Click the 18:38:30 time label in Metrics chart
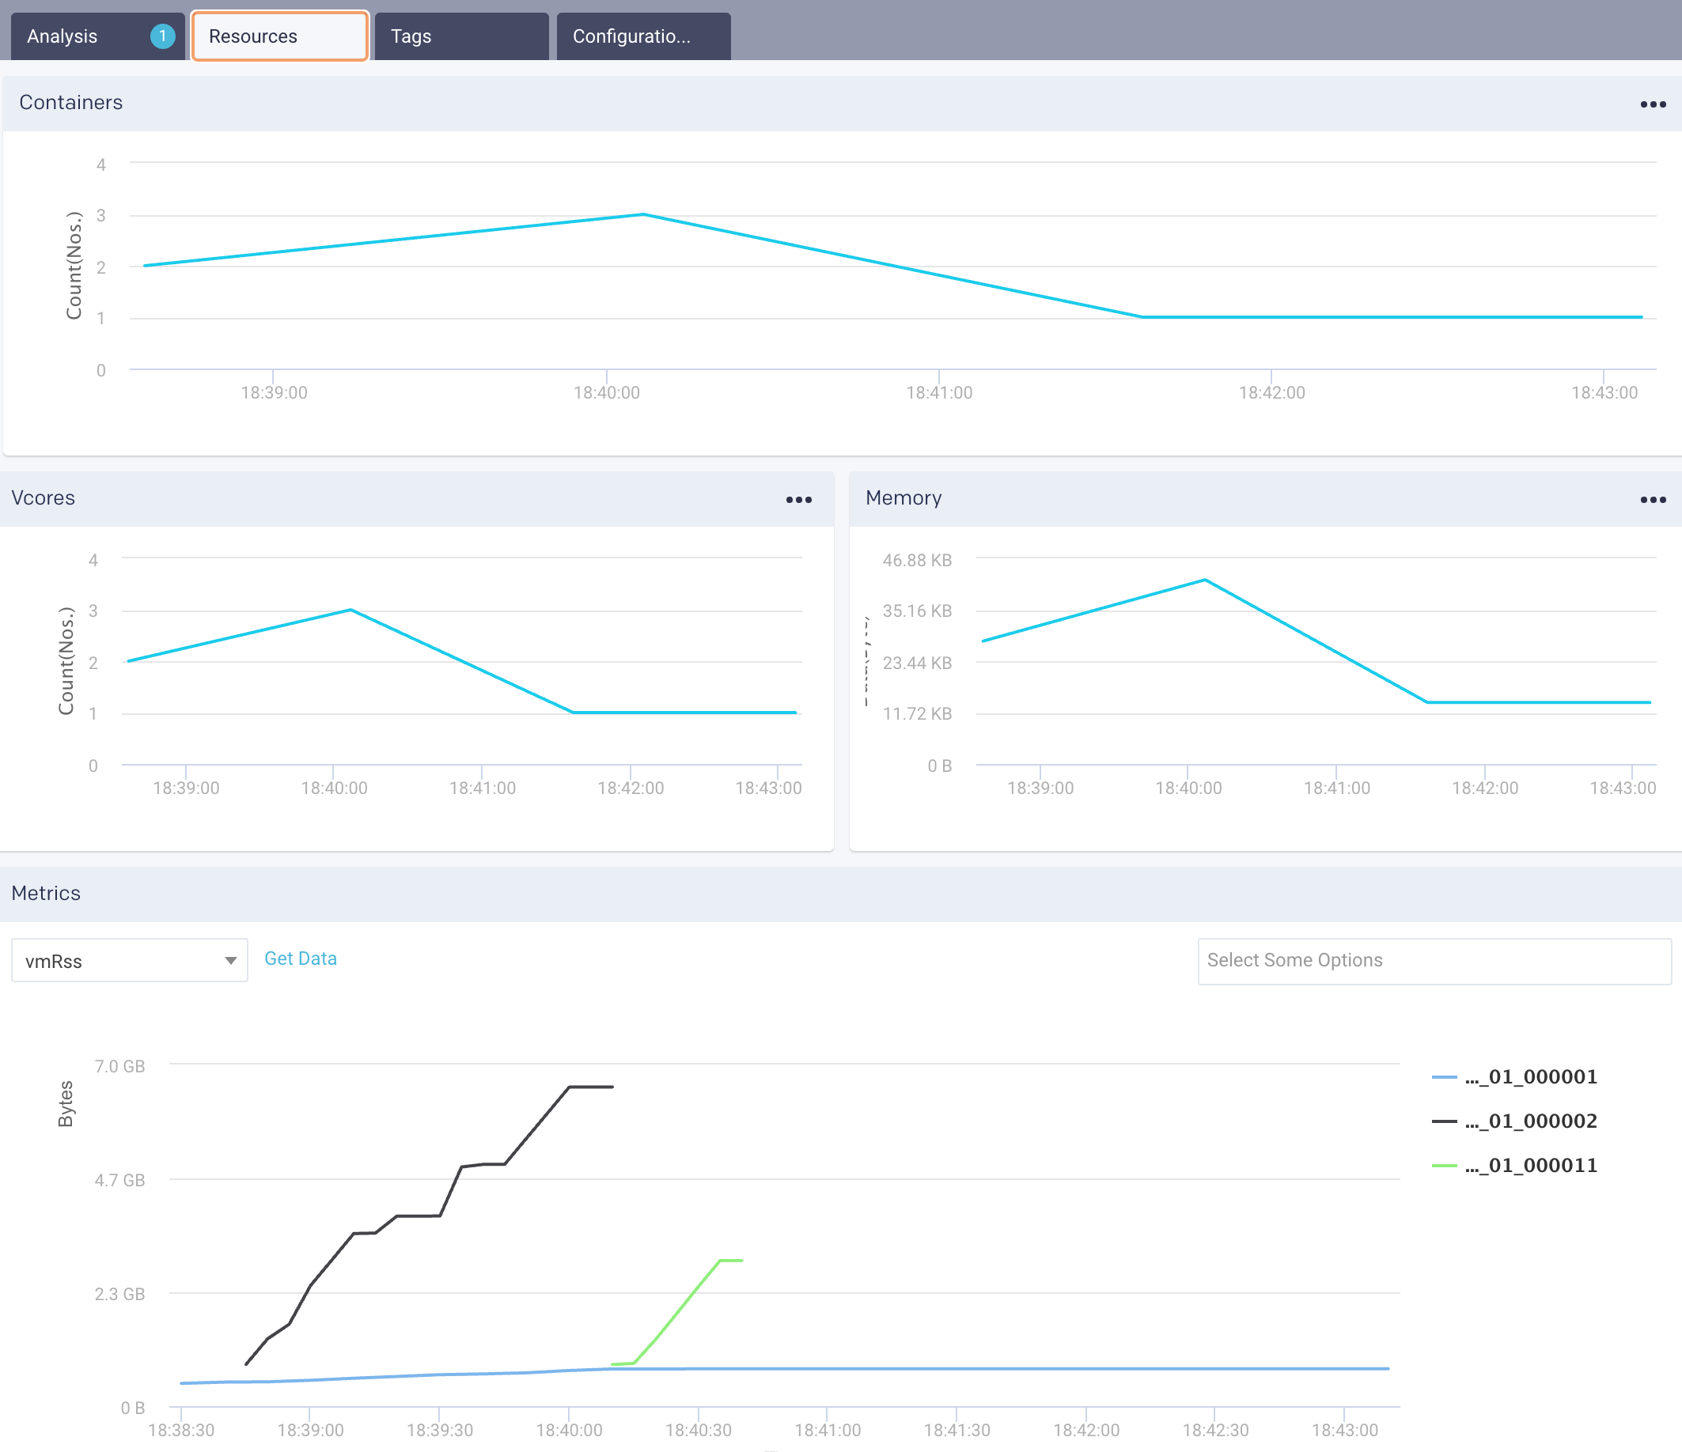1682x1452 pixels. [x=181, y=1430]
